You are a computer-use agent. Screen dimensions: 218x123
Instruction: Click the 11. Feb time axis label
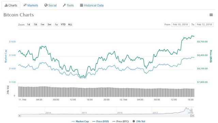[22, 99]
